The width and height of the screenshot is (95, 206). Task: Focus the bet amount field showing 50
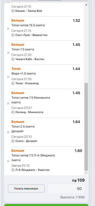click(66, 188)
